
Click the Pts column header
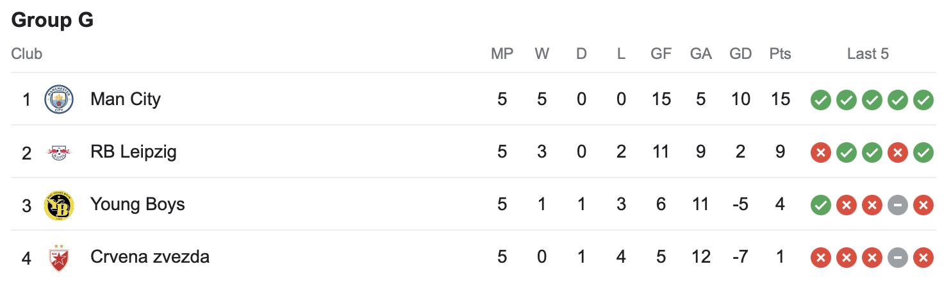780,54
